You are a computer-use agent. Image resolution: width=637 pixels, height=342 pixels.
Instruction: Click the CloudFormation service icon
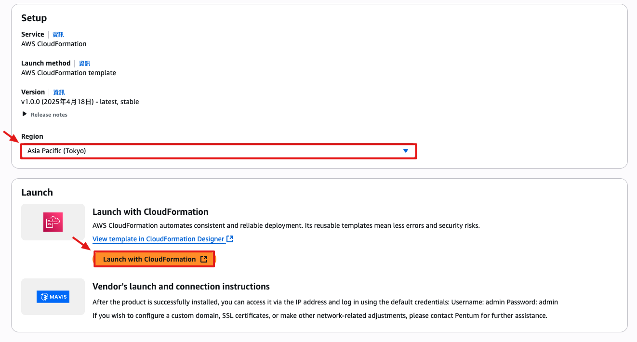click(x=53, y=222)
